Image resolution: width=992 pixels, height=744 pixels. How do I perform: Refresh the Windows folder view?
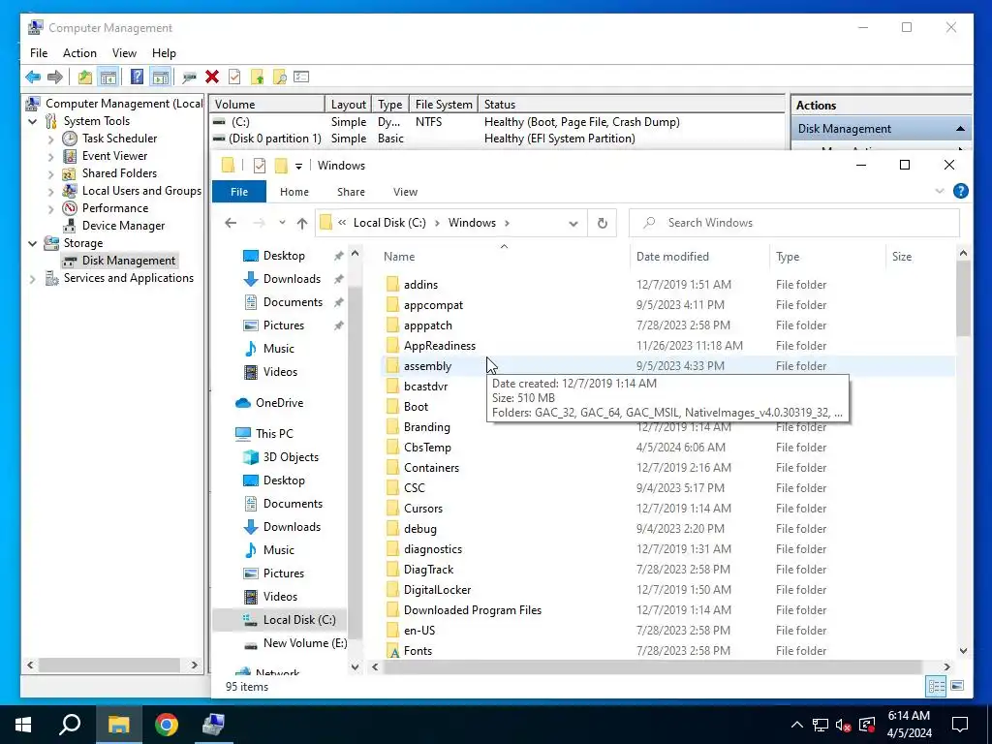(x=603, y=224)
